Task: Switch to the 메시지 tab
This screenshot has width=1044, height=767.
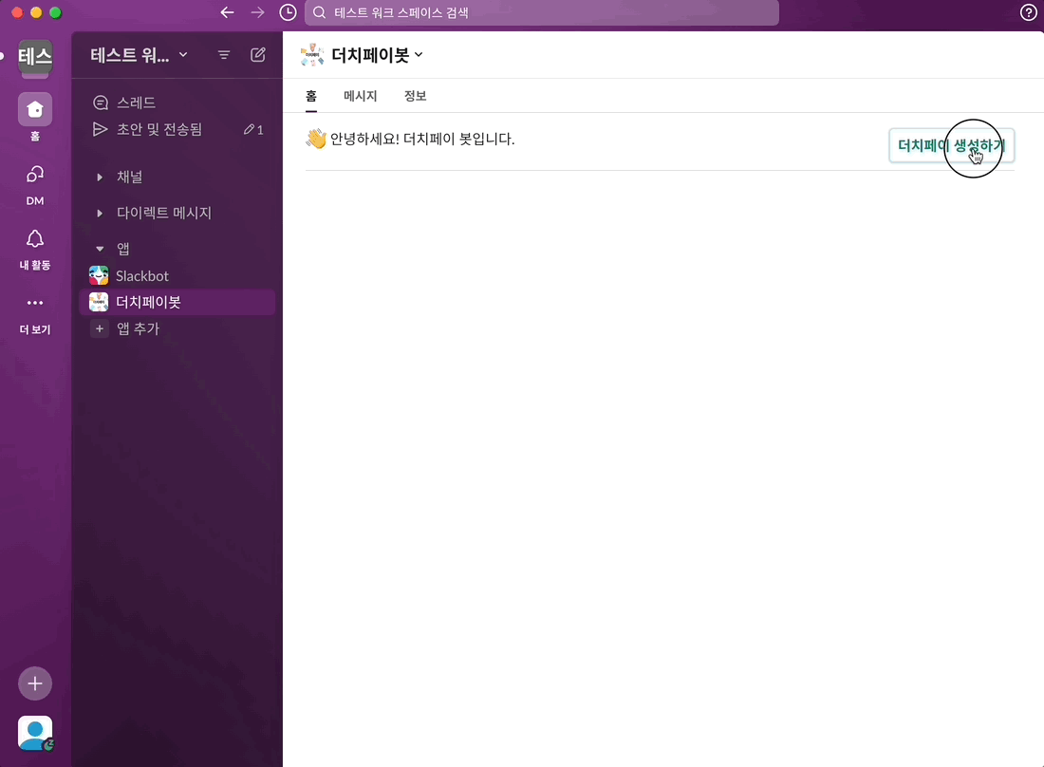Action: tap(361, 96)
